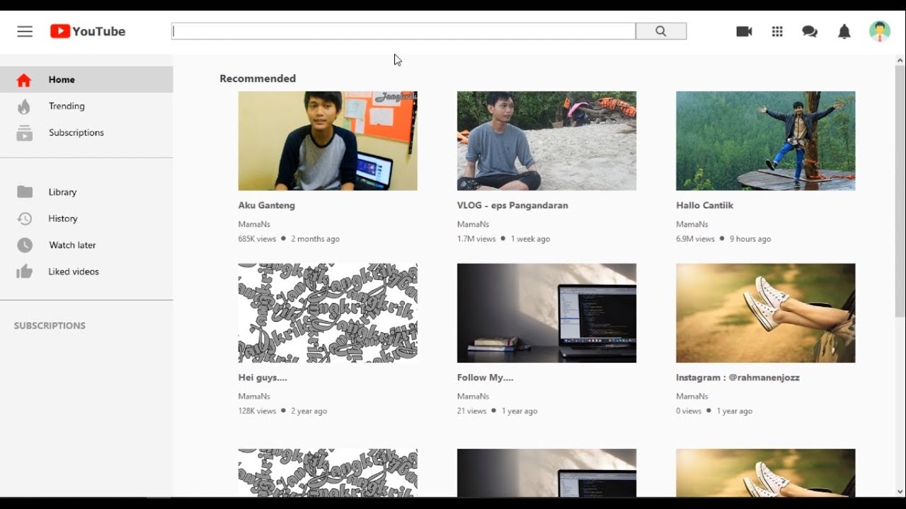
Task: Click the Hallo Cantiik title link
Action: click(704, 206)
